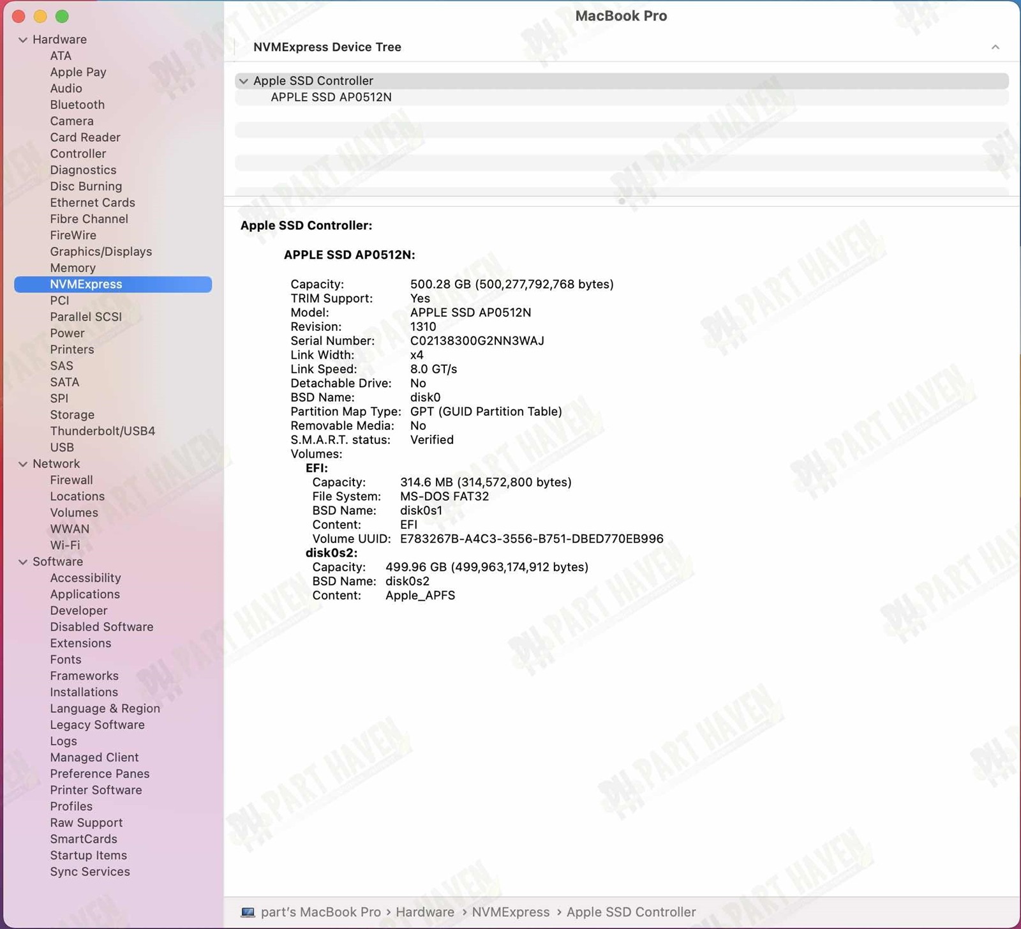Open ATA in the Hardware list
This screenshot has width=1021, height=929.
(61, 56)
